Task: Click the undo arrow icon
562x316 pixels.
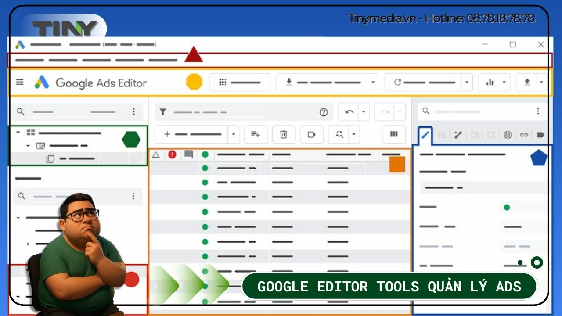Action: pyautogui.click(x=349, y=112)
